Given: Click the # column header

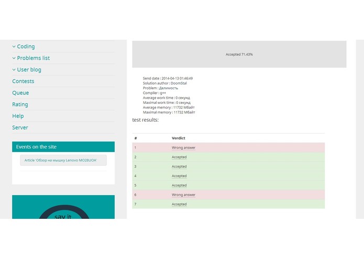Looking at the screenshot, I should tap(136, 138).
